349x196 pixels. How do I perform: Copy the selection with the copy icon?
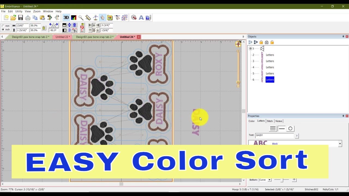tap(35, 18)
